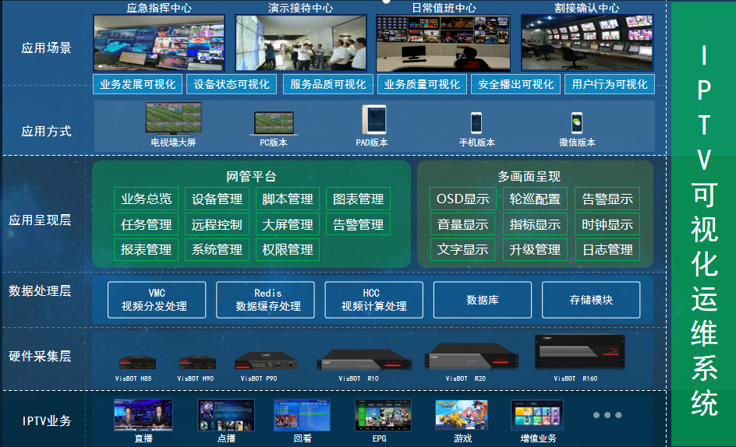This screenshot has width=736, height=447.
Task: Open the 微信版本 WeChat phone icon
Action: 577,123
